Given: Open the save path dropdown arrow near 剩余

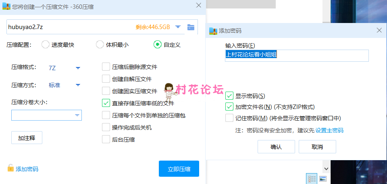Looking at the screenshot, I should point(178,27).
